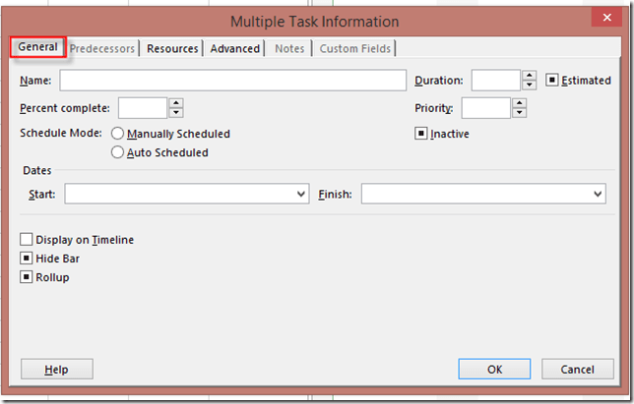Decrease Duration with the down spinner arrow
Viewport: 634px width, 404px height.
tap(529, 86)
